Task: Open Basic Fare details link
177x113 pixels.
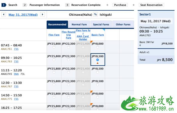Action: pyautogui.click(x=98, y=35)
